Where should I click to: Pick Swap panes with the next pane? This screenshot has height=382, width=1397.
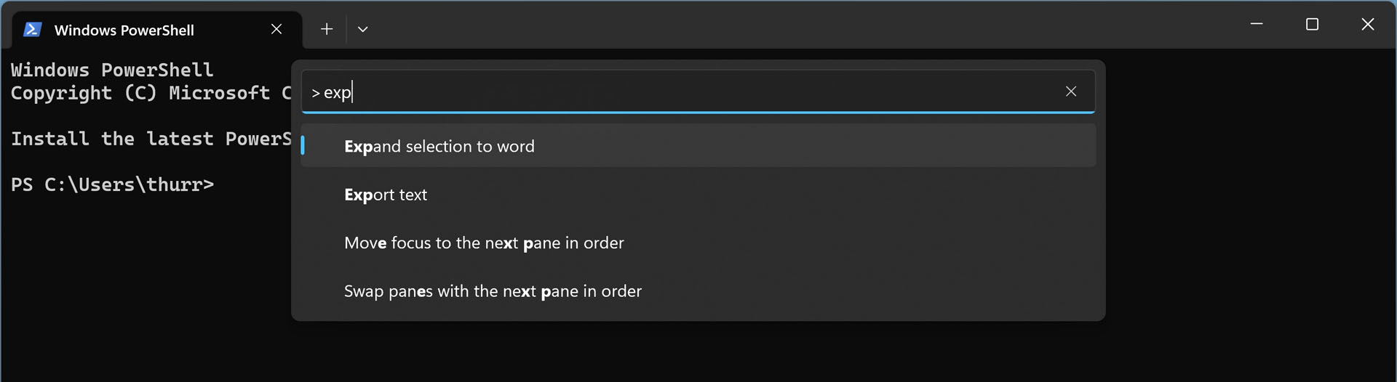coord(698,291)
